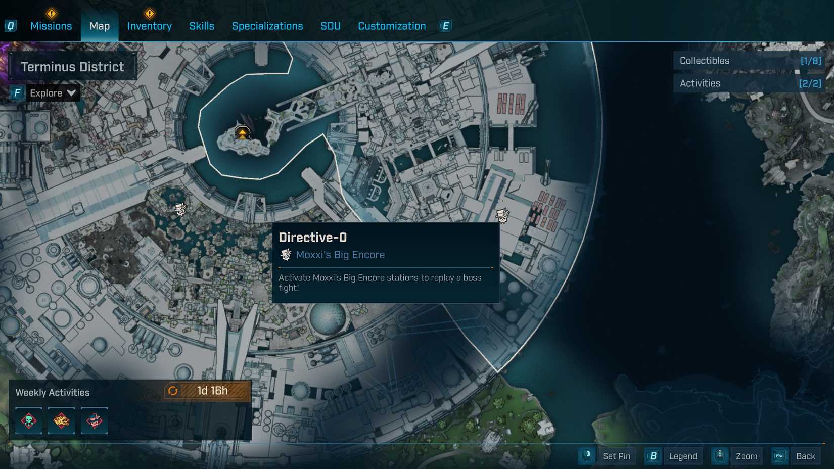Click the yellow player location marker on the island
This screenshot has width=834, height=469.
243,133
